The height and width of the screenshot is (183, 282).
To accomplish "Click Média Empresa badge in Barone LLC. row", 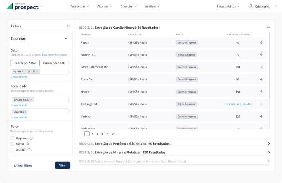I will pyautogui.click(x=186, y=55).
